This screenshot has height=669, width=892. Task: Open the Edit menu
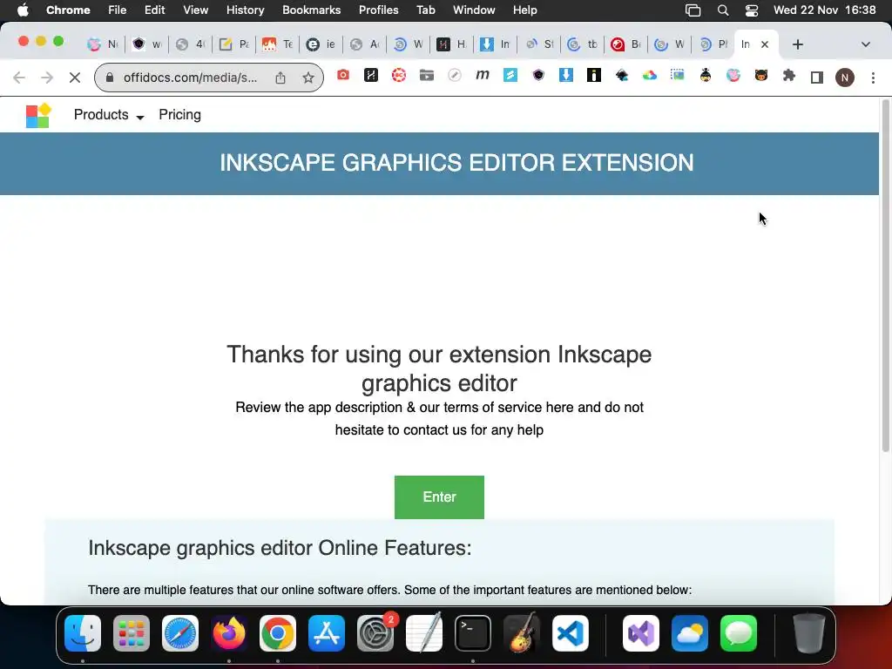pos(155,10)
